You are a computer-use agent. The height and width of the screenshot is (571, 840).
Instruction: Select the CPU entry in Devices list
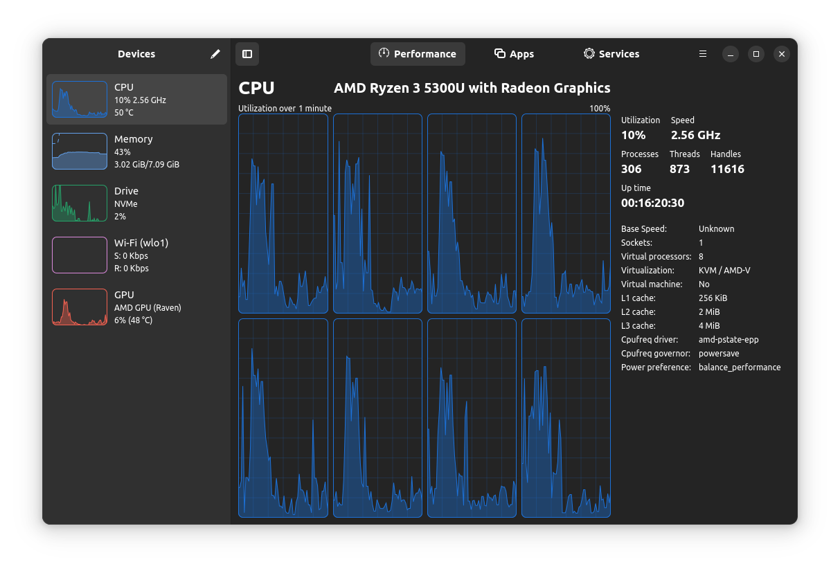coord(136,99)
